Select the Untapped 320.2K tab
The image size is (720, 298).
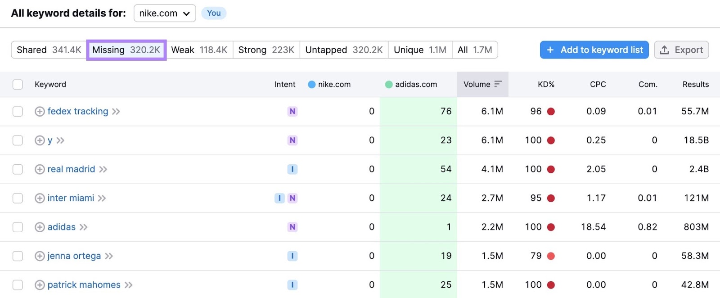point(344,50)
